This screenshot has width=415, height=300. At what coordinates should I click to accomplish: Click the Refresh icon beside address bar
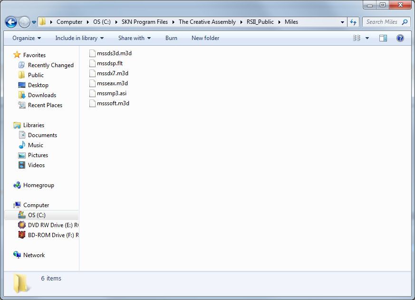[353, 22]
